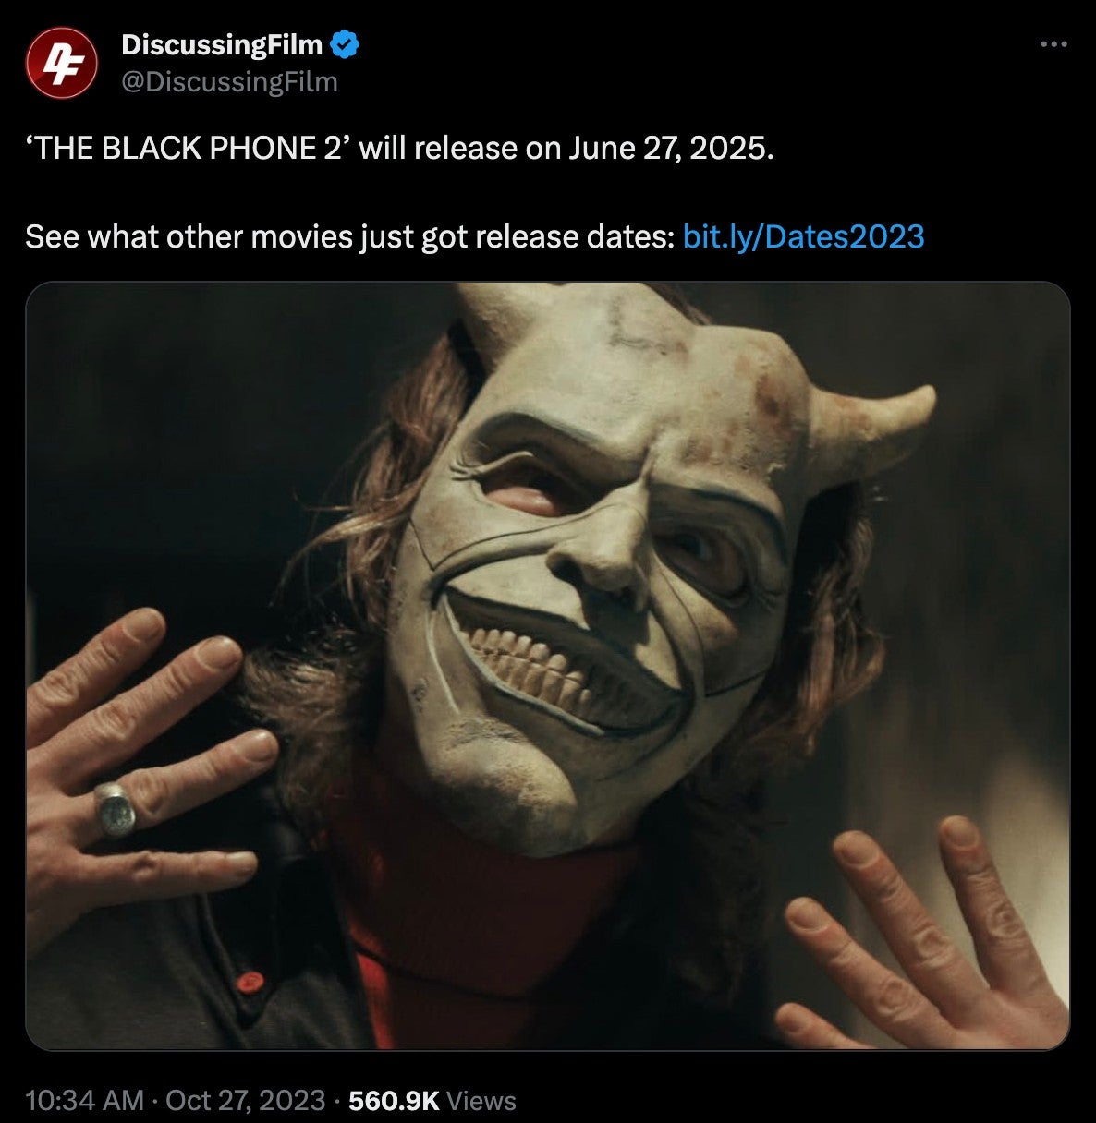The width and height of the screenshot is (1096, 1123).
Task: Click the Oct 27, 2023 date
Action: coord(245,1100)
